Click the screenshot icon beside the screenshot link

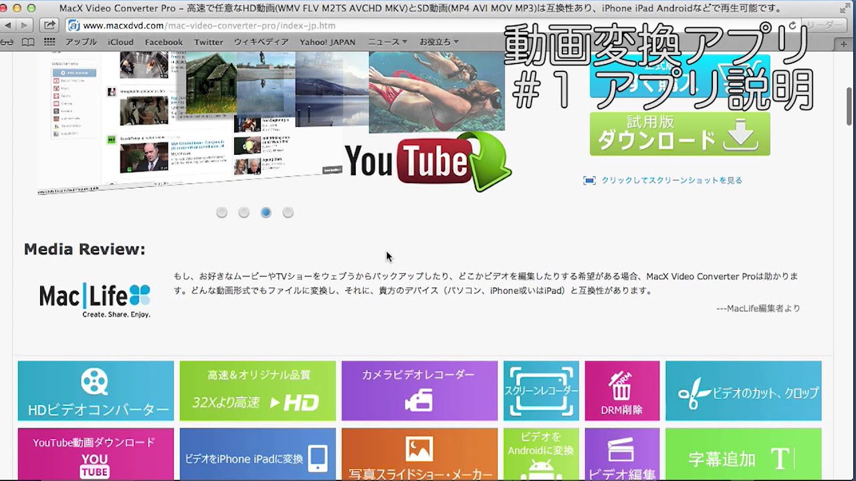pos(589,180)
